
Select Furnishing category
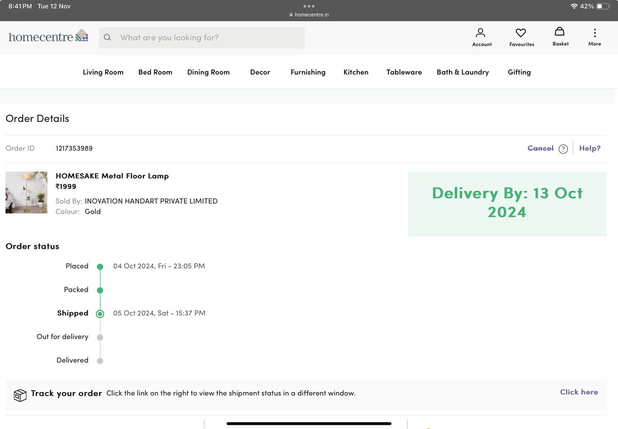click(x=308, y=73)
